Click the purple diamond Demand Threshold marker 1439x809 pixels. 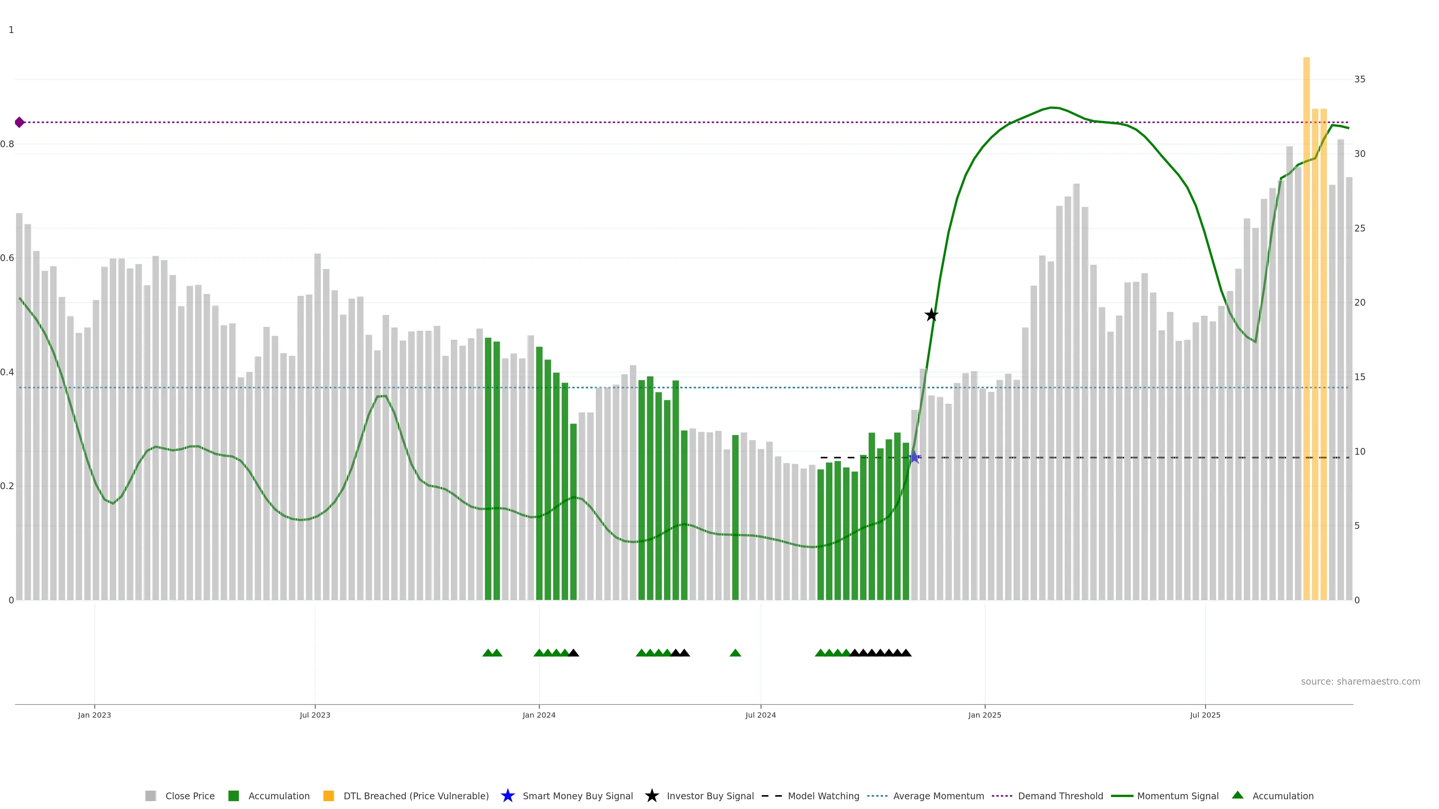[x=19, y=122]
